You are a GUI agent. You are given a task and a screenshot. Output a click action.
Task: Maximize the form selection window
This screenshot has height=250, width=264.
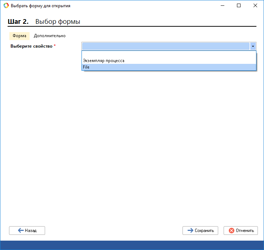pyautogui.click(x=238, y=6)
